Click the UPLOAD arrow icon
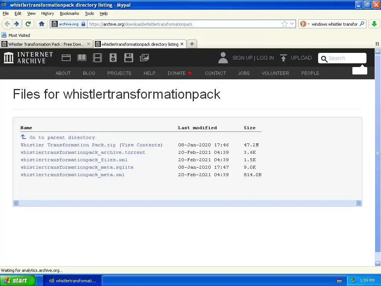The width and height of the screenshot is (381, 286). 283,58
